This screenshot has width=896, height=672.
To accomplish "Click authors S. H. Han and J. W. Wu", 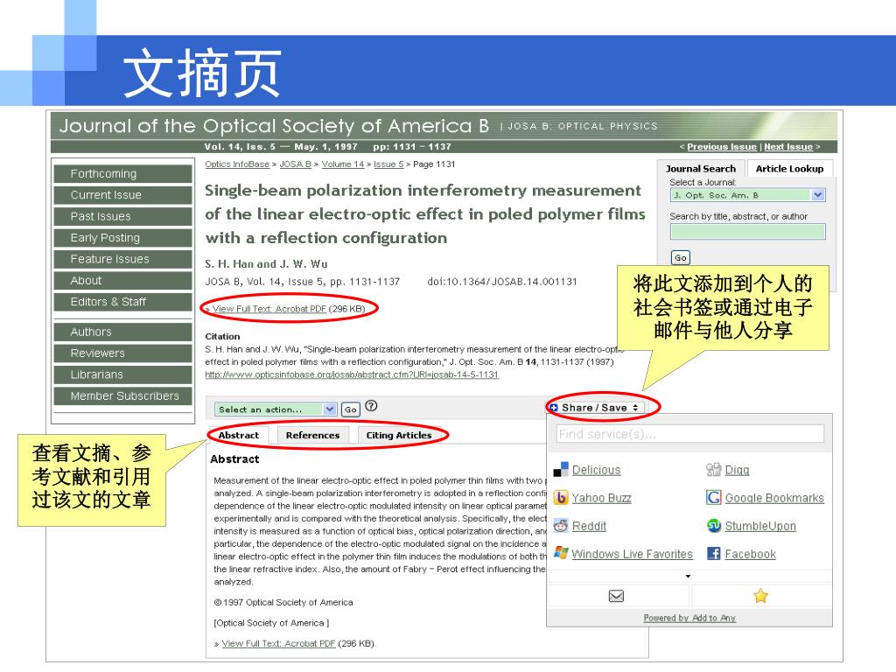I will pos(266,264).
